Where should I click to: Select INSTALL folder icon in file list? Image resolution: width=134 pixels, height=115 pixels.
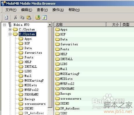pos(57,59)
